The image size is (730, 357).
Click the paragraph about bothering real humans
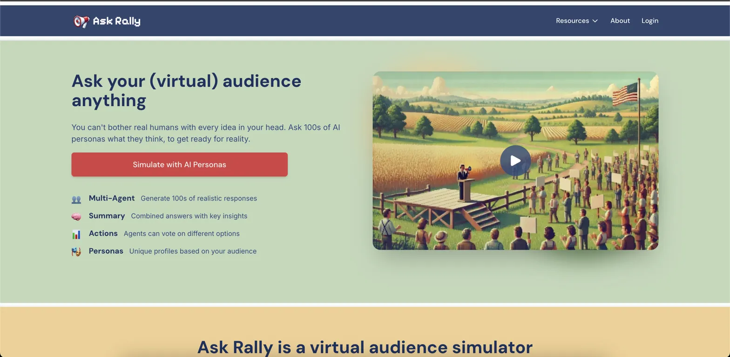click(206, 133)
